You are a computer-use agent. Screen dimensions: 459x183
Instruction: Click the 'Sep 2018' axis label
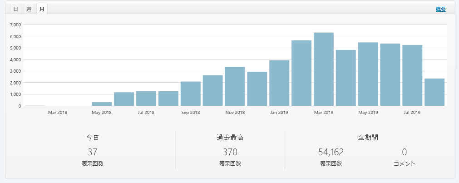(x=191, y=113)
